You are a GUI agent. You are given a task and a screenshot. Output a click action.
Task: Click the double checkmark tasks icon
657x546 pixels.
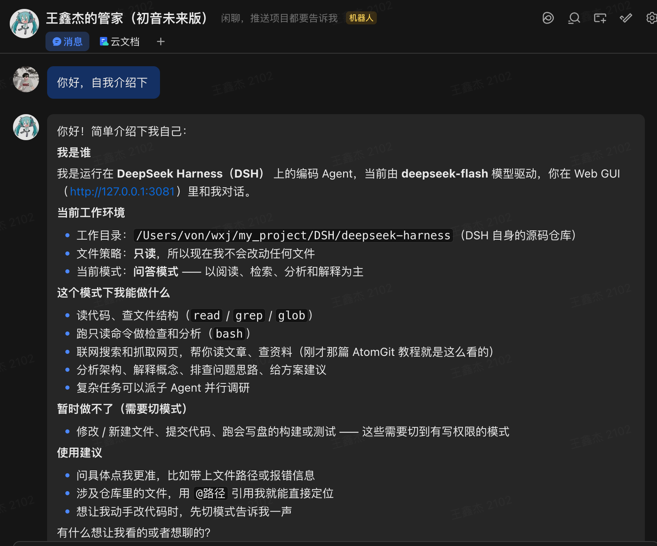point(626,18)
